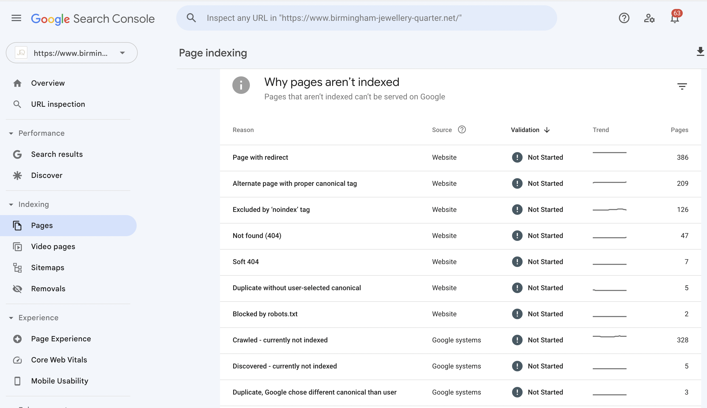
Task: Click the Search results Google G icon
Action: pyautogui.click(x=17, y=154)
